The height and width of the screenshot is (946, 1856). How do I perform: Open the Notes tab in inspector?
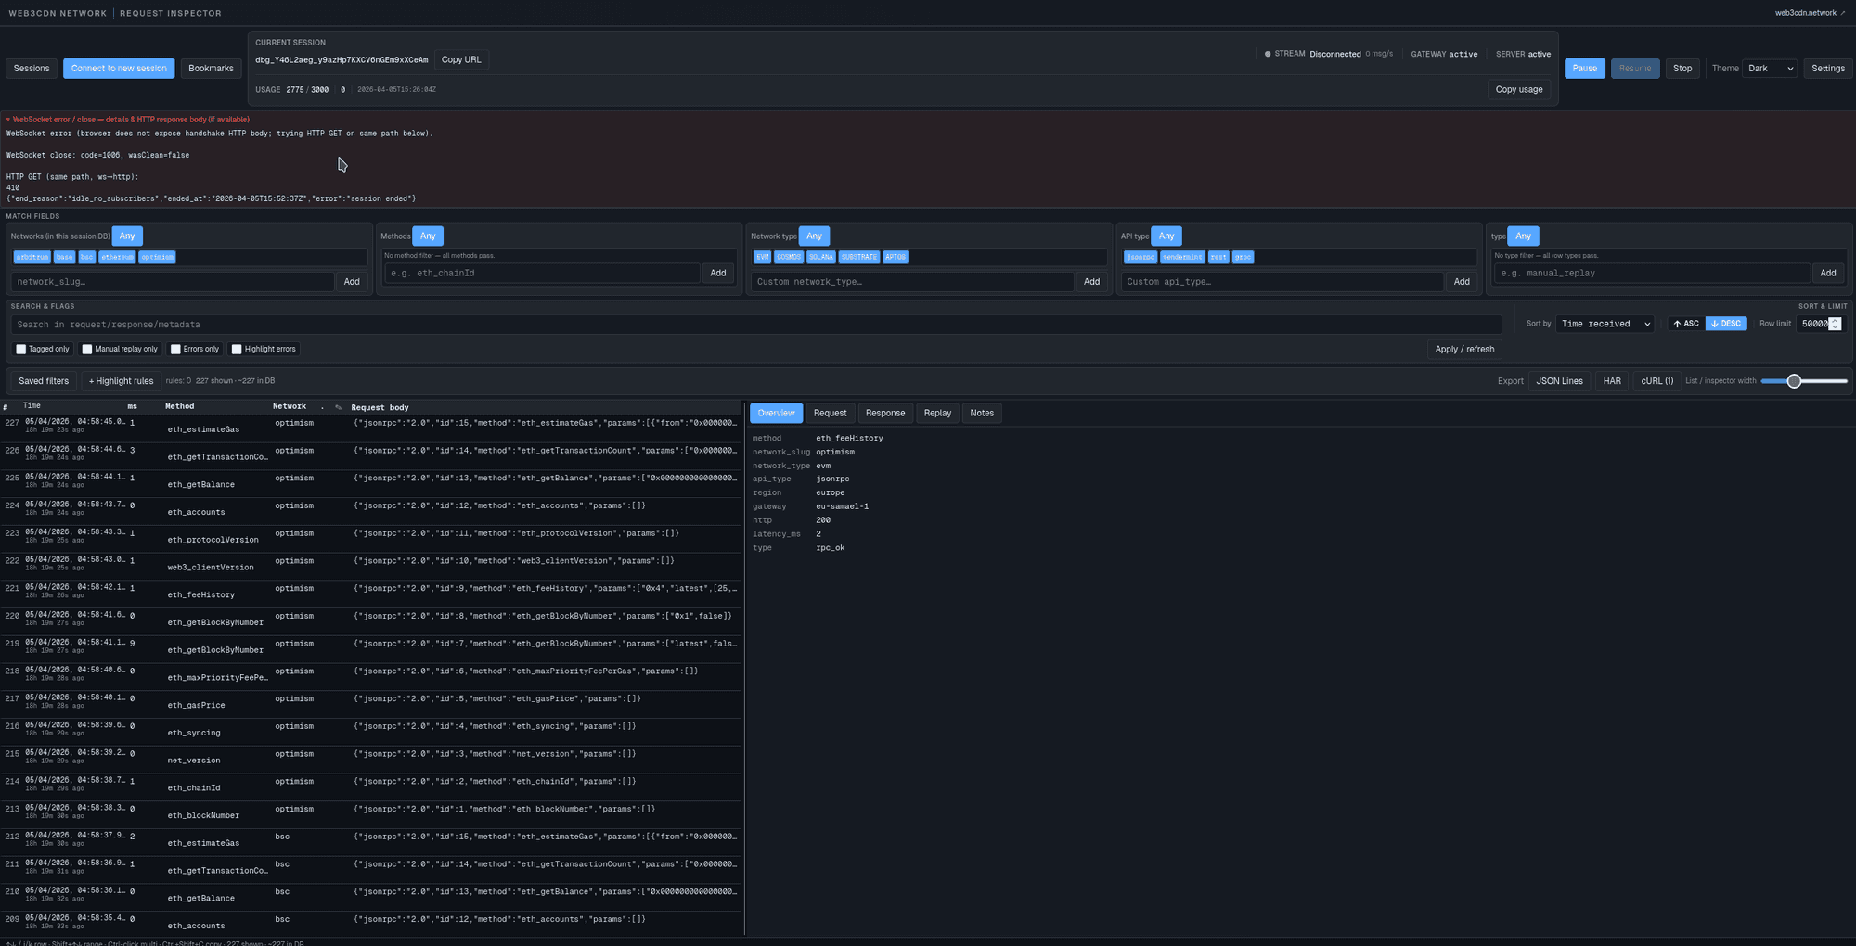[x=981, y=414]
